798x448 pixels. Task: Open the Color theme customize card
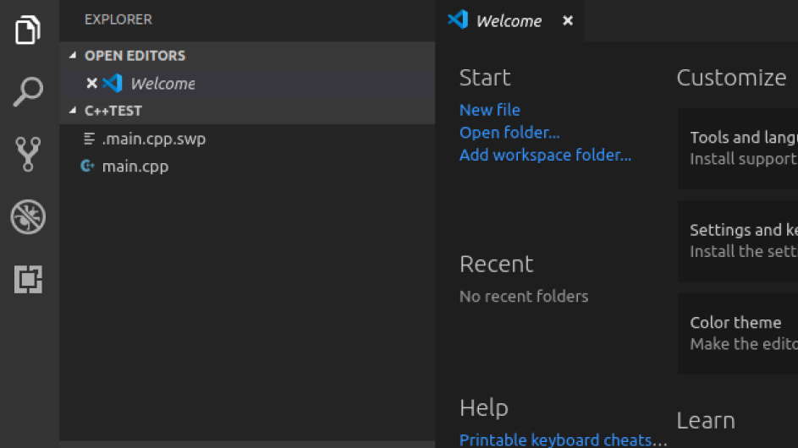click(738, 333)
